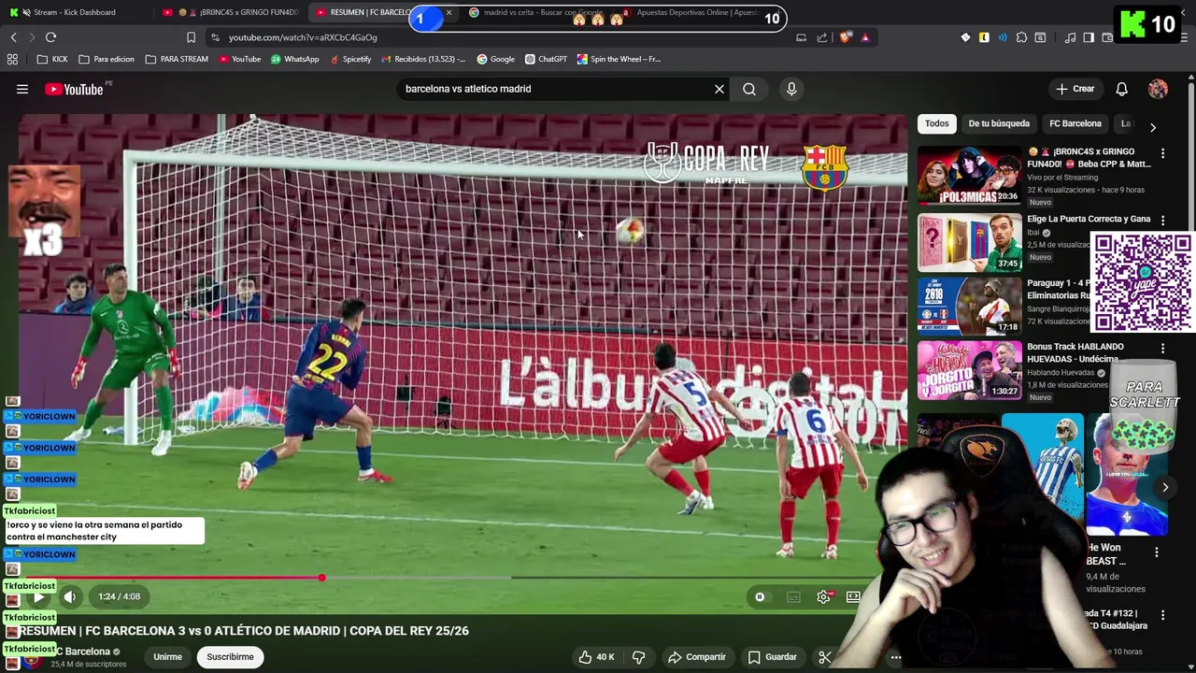Save video with the Guardar button
The image size is (1196, 673).
pos(773,657)
